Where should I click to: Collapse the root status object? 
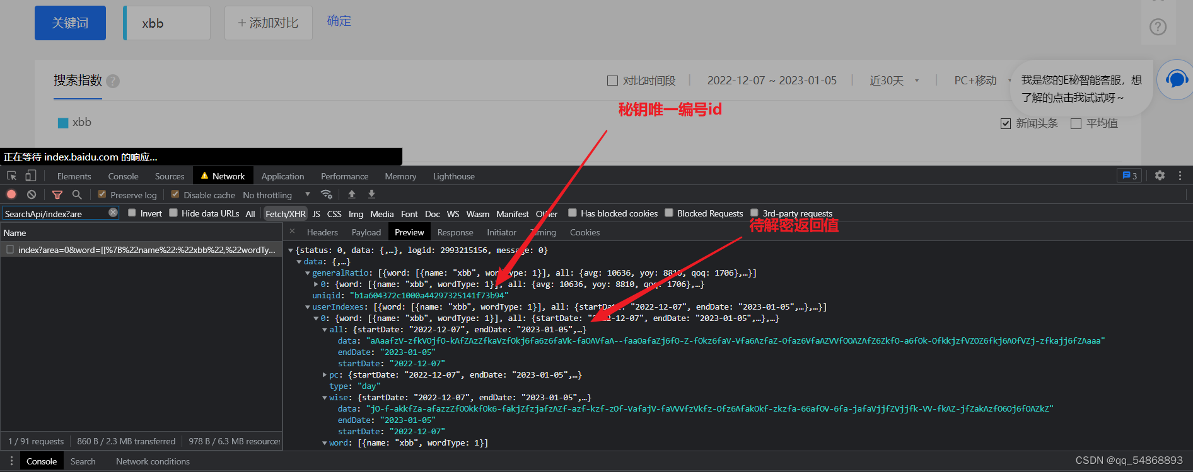[291, 250]
